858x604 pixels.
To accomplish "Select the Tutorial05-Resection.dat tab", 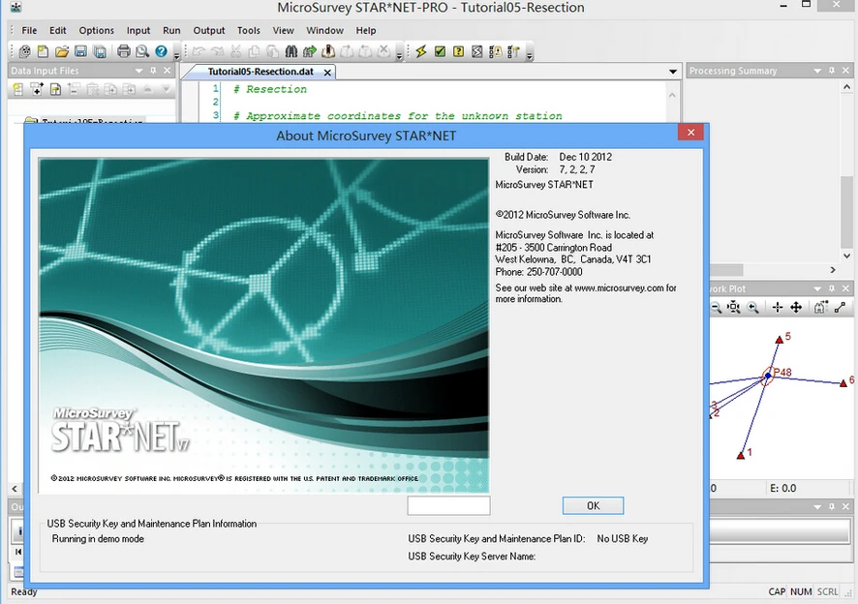I will pos(260,72).
